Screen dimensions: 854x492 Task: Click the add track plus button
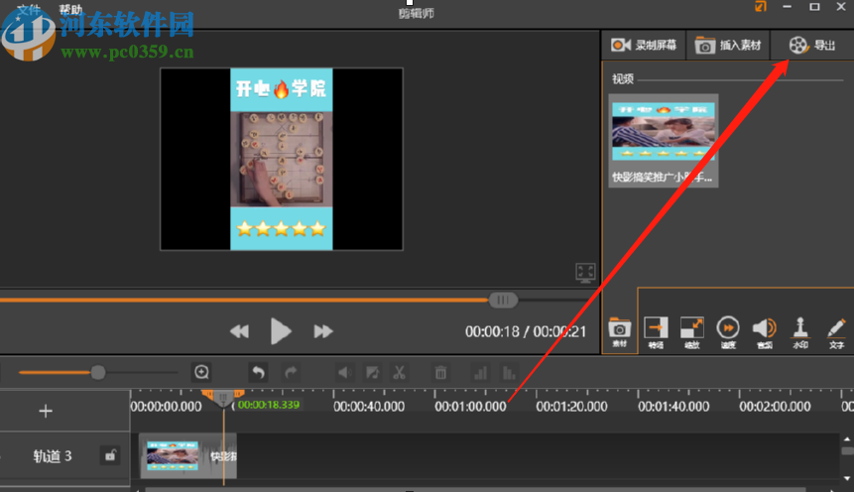46,411
